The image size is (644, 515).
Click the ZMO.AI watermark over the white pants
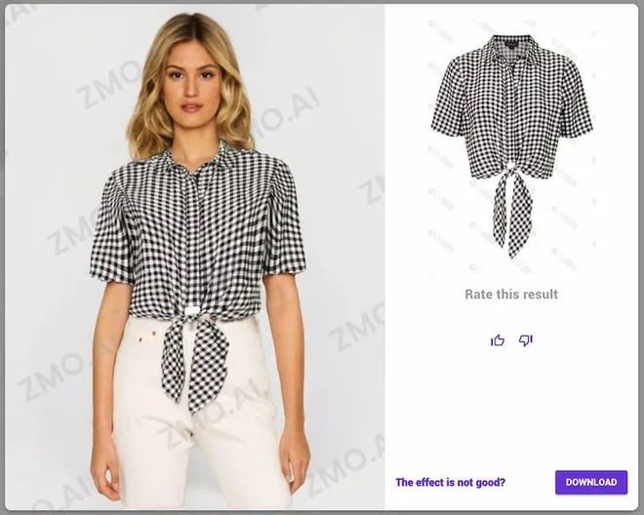tap(214, 415)
